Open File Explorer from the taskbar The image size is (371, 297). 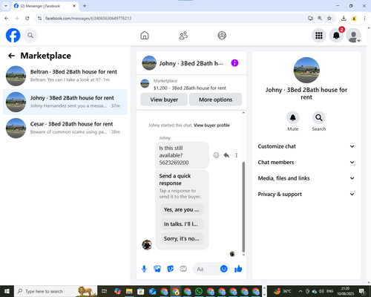(129, 291)
